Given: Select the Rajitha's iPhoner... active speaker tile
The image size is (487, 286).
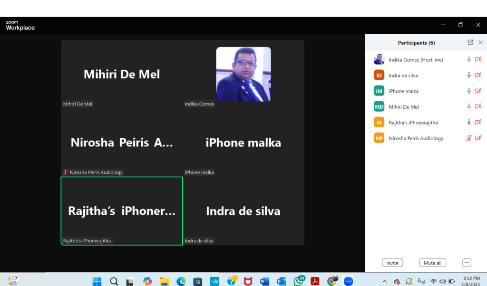Looking at the screenshot, I should [122, 211].
